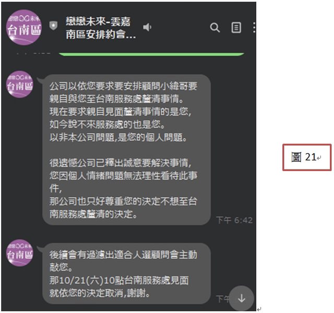
Task: Jump to latest with the down-arrow button
Action: click(x=242, y=298)
